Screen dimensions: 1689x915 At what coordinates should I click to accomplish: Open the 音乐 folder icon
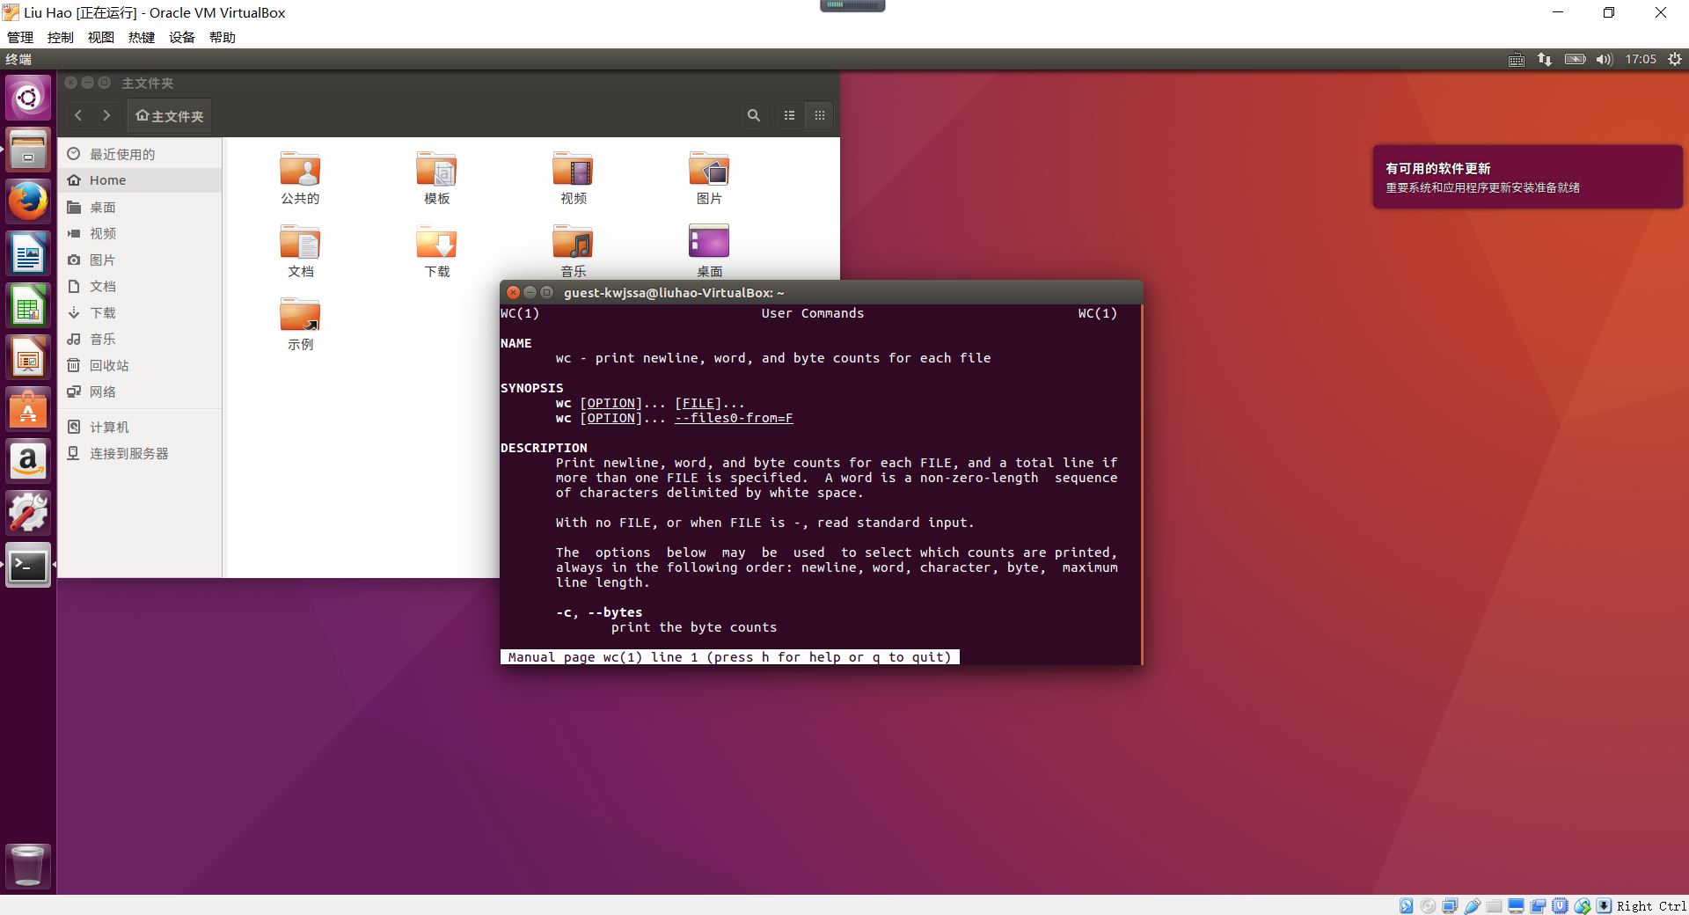coord(573,251)
